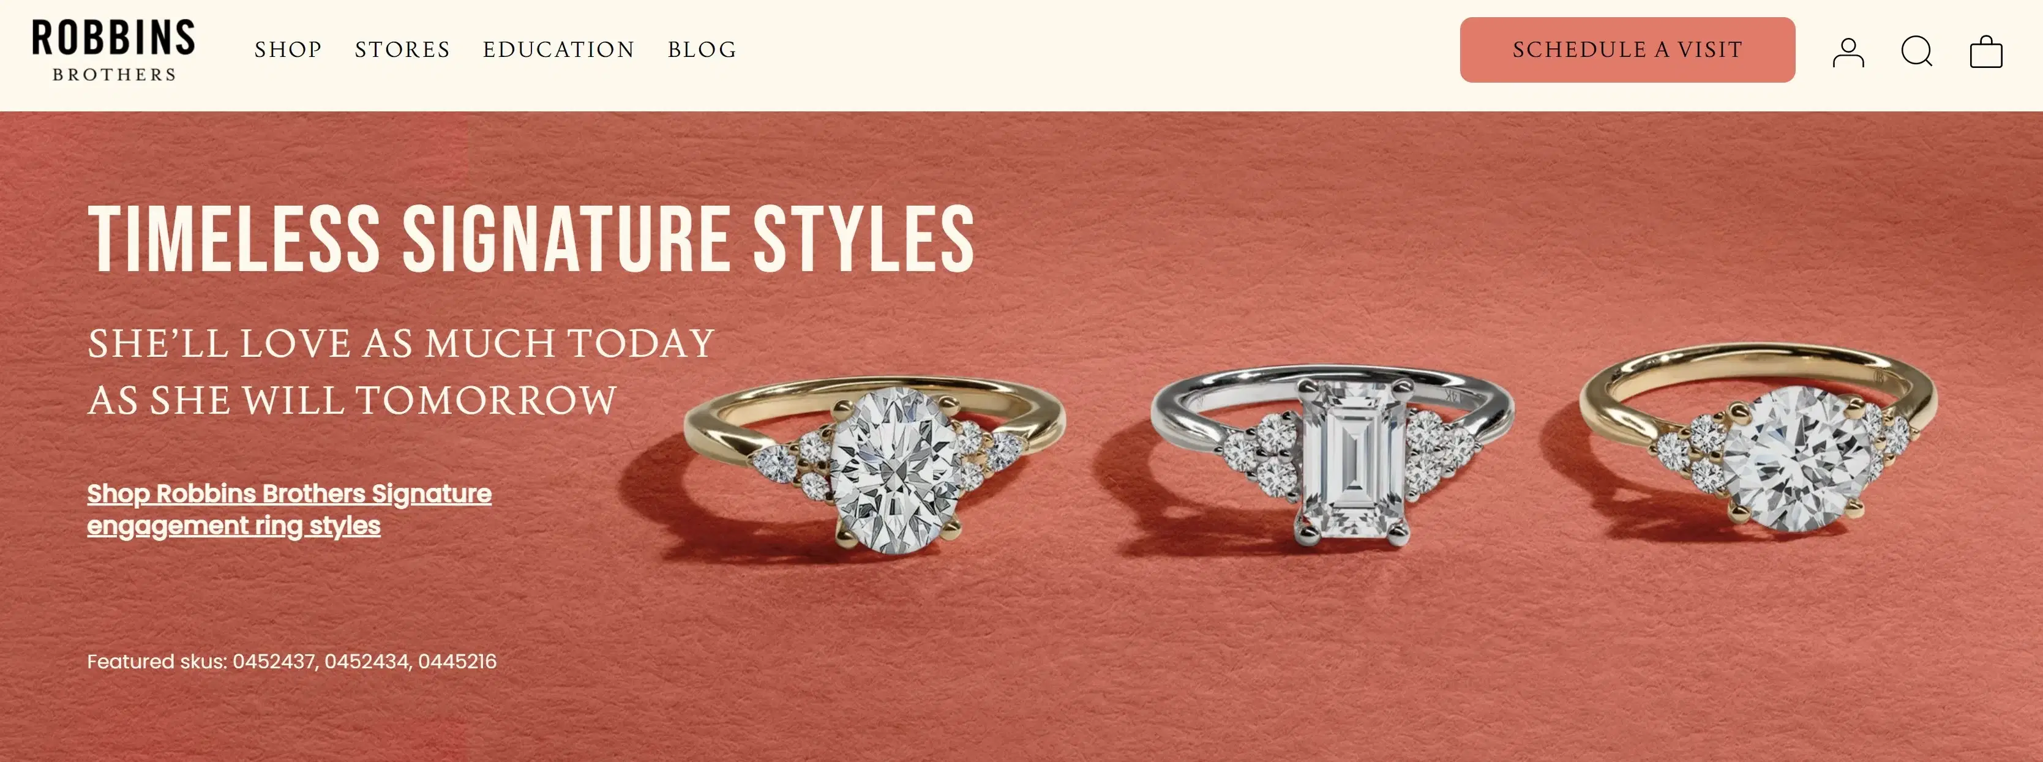Click SKU number 0445216
Screen dimensions: 2043x762
[x=457, y=661]
